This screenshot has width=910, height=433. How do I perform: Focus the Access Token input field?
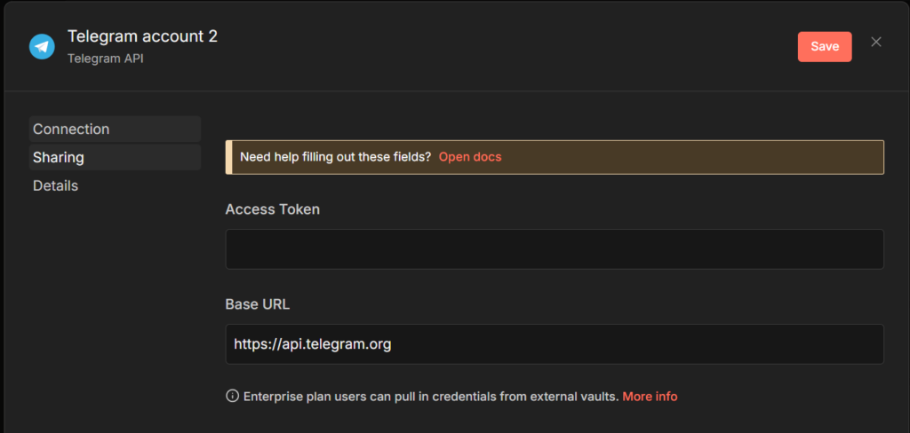(555, 249)
